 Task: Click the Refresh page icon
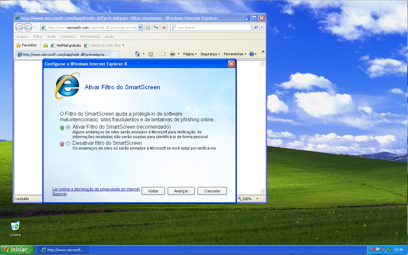[156, 28]
